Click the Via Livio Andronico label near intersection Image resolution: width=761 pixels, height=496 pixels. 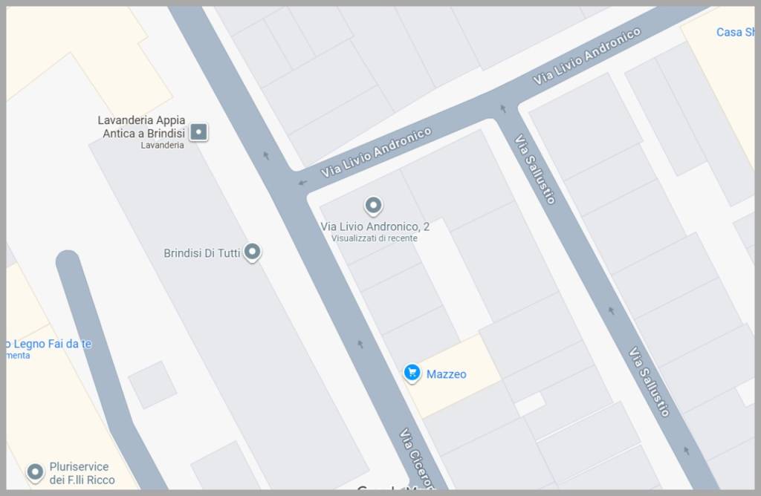click(x=376, y=152)
